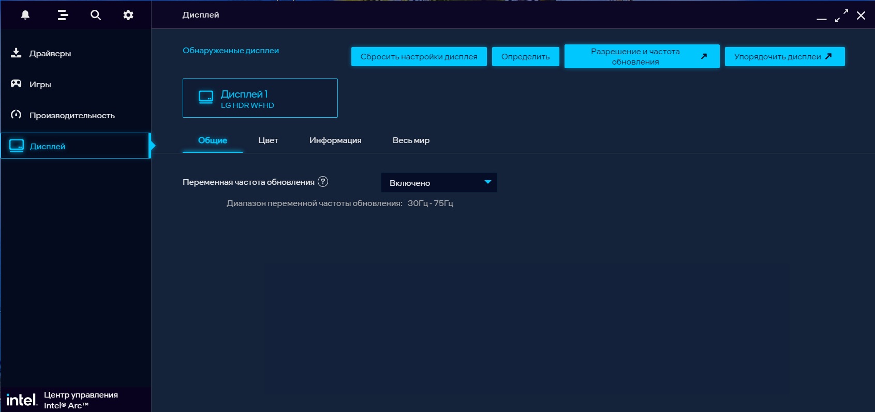Viewport: 875px width, 412px height.
Task: Click the Display monitor icon in sidebar
Action: pyautogui.click(x=17, y=146)
